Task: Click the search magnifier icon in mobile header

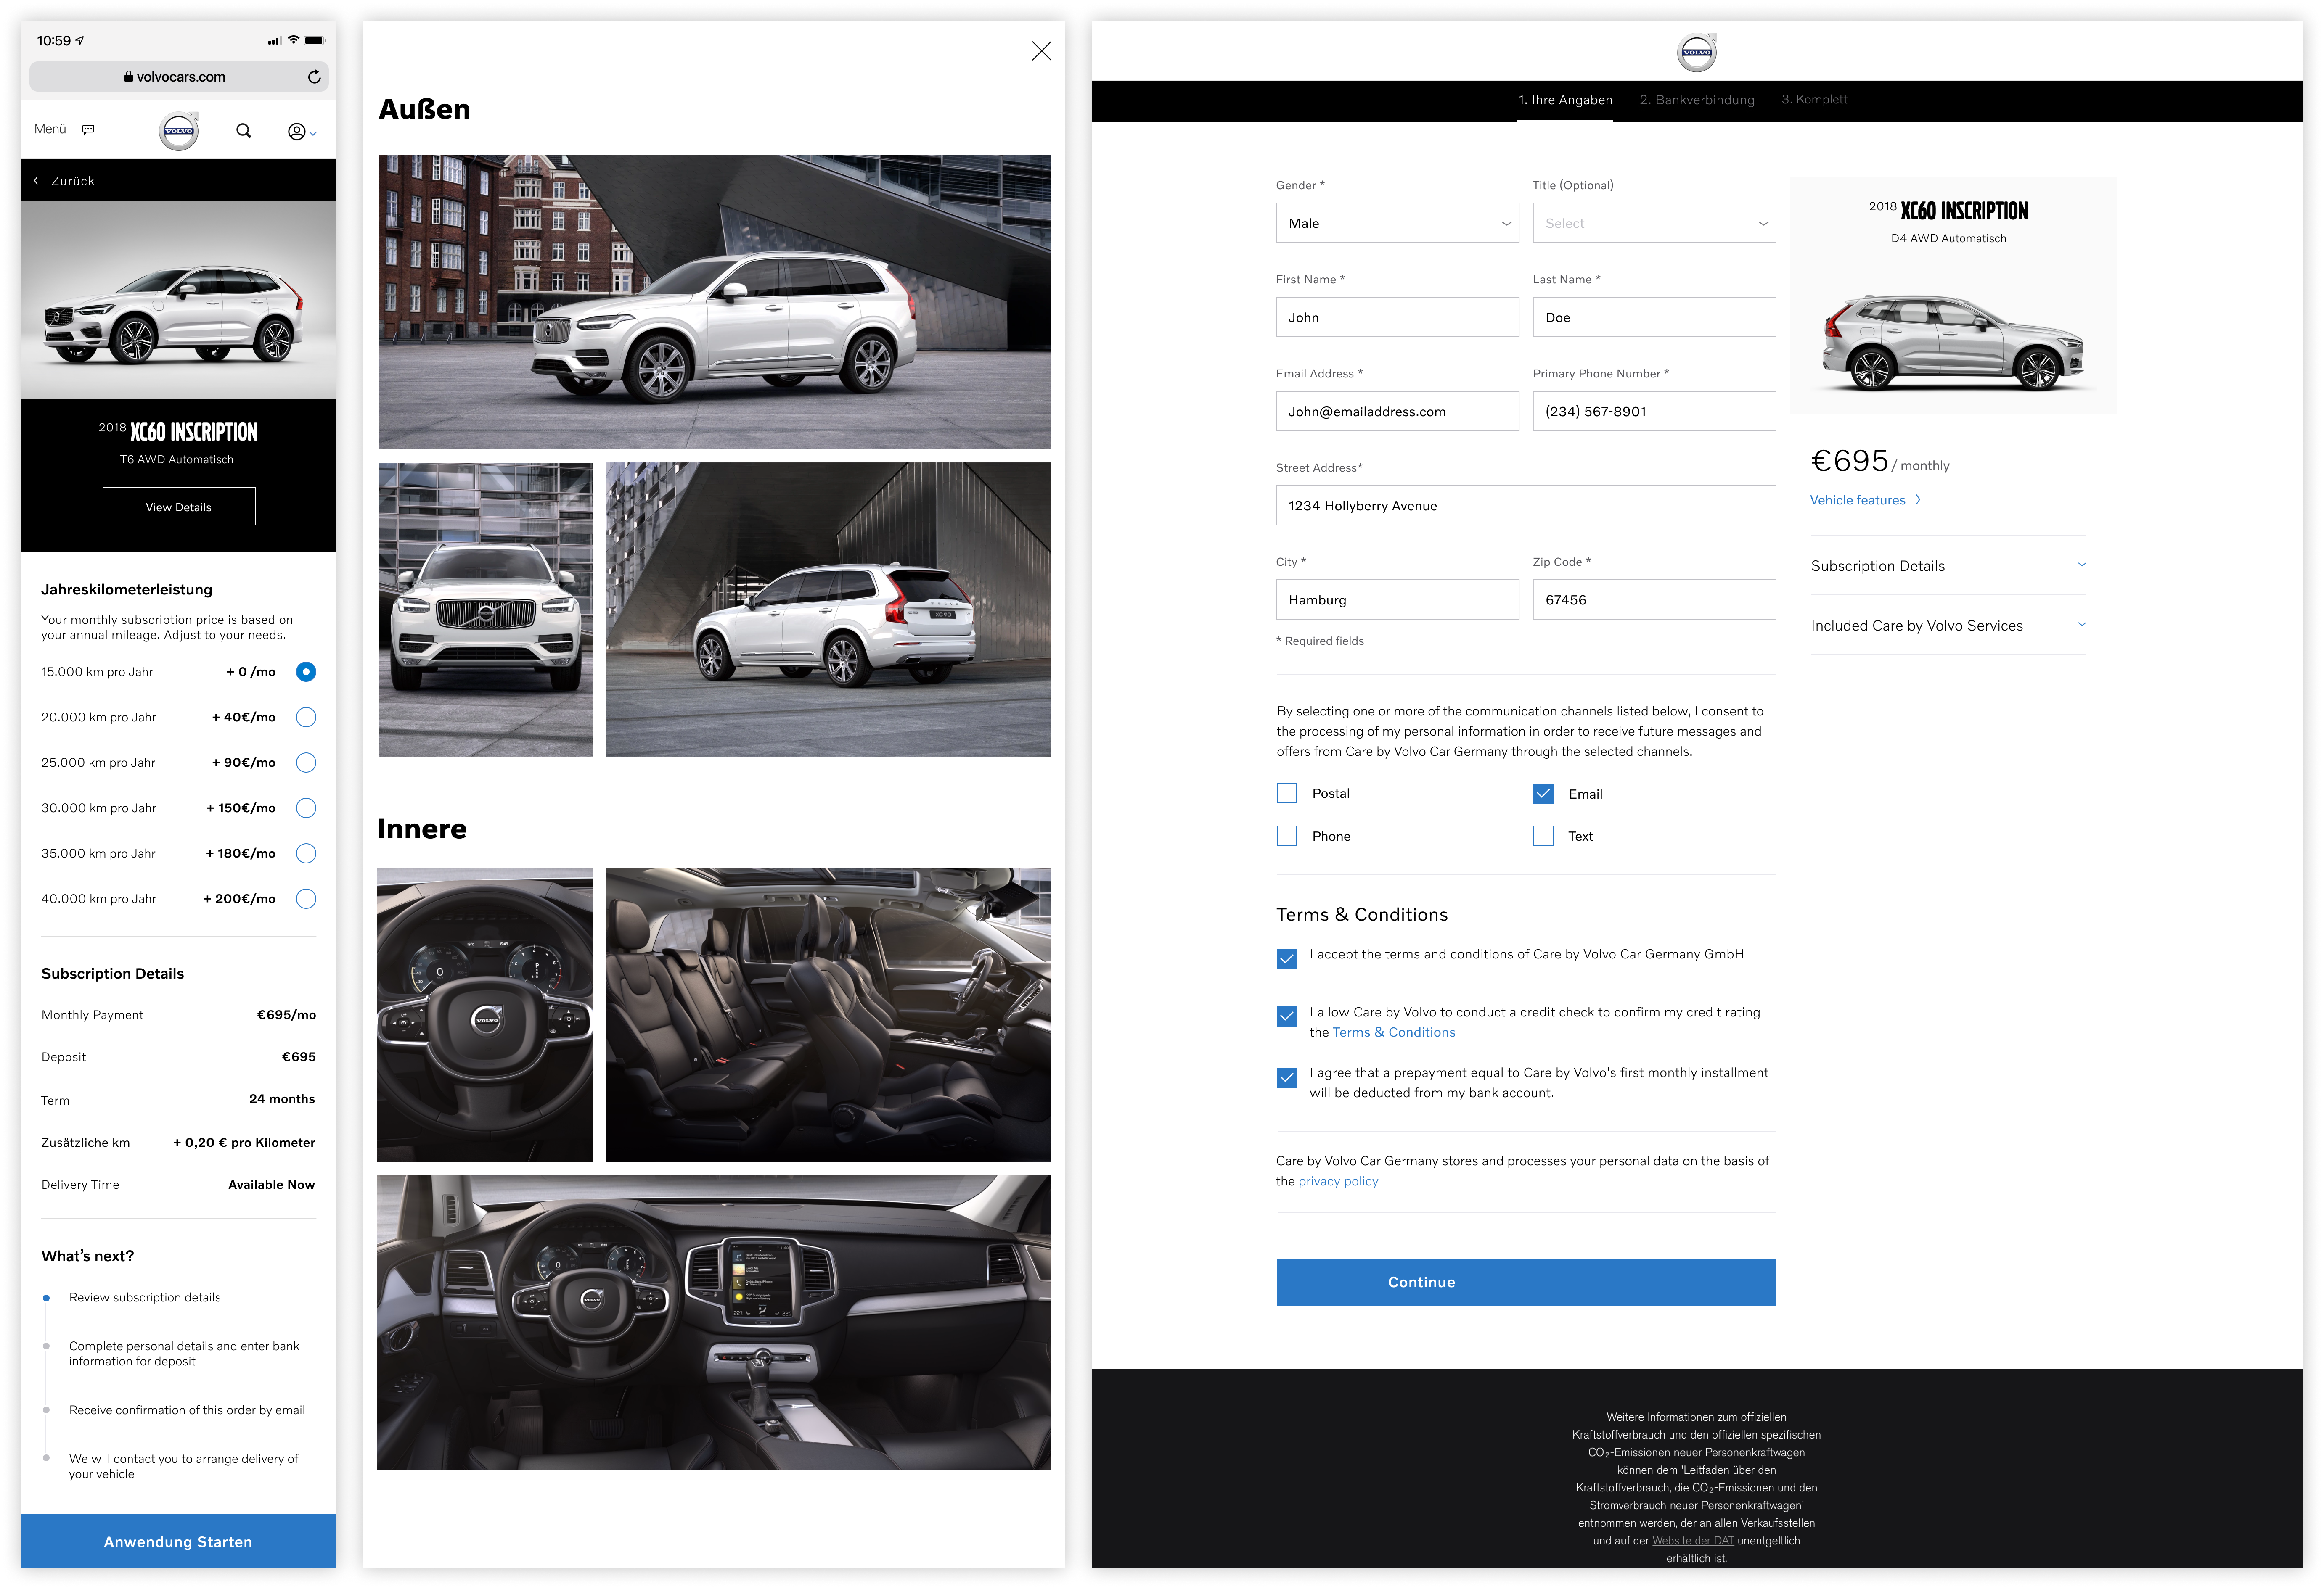Action: pos(243,131)
